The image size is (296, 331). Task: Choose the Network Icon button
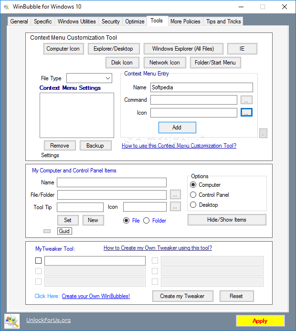tap(165, 63)
